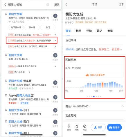Open the 朝阳大悦城-东门 result
The width and height of the screenshot is (126, 137).
(x=19, y=110)
